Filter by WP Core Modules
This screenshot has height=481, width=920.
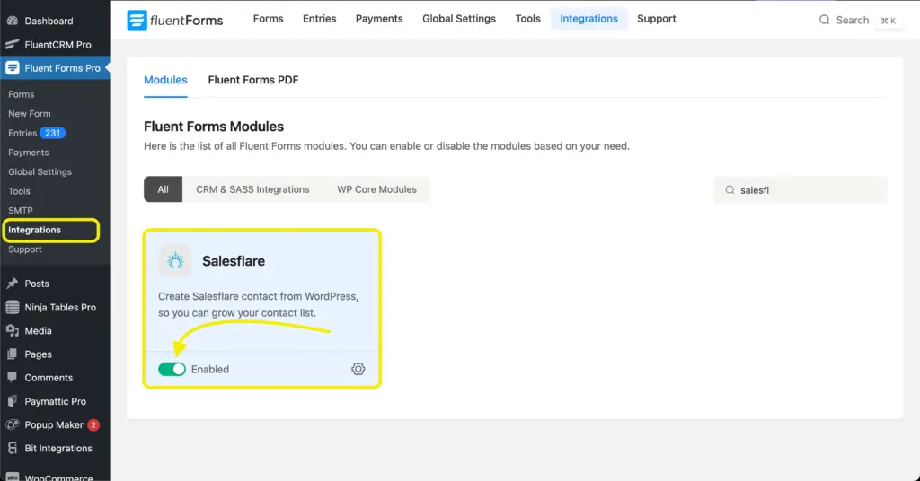pyautogui.click(x=376, y=189)
